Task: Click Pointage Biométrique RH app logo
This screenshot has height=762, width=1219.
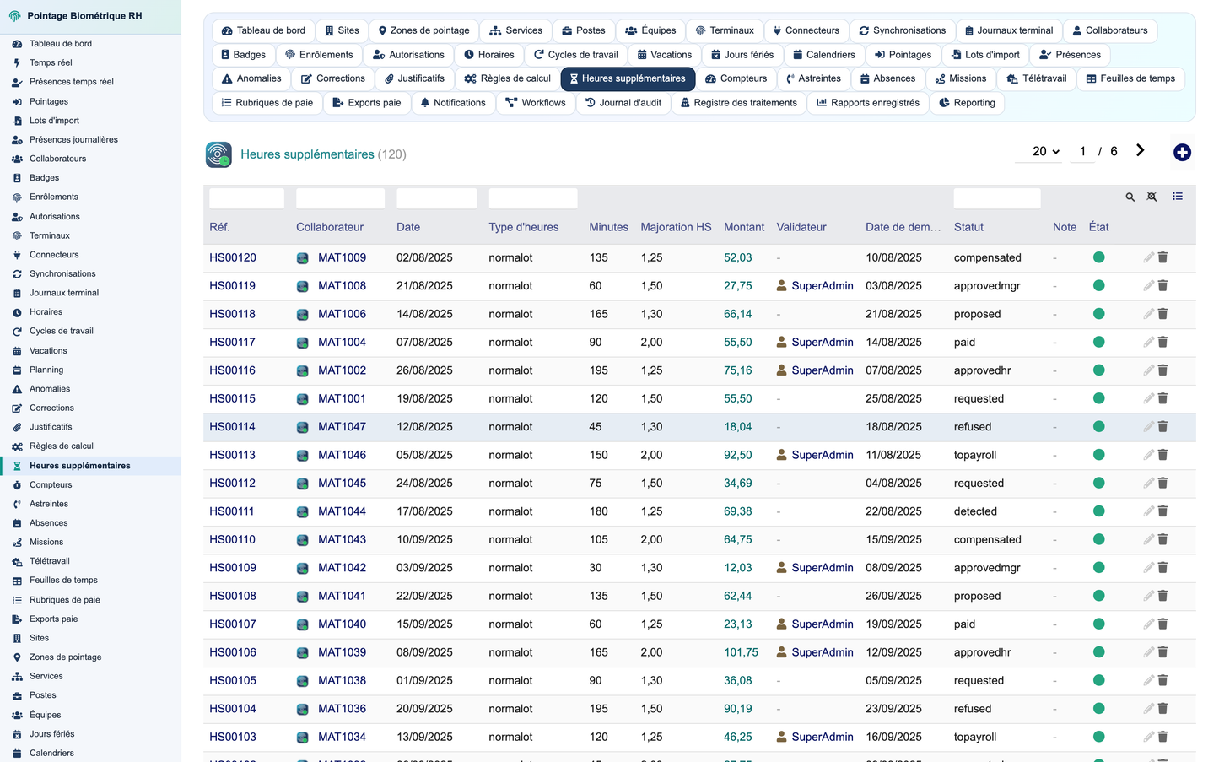Action: 14,16
